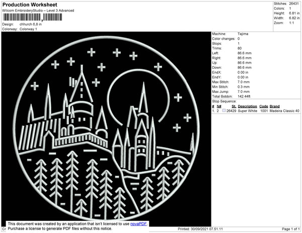Click the 'Max Jump' value 7.0 mm
Screen dimensions: 302x233
(244, 91)
